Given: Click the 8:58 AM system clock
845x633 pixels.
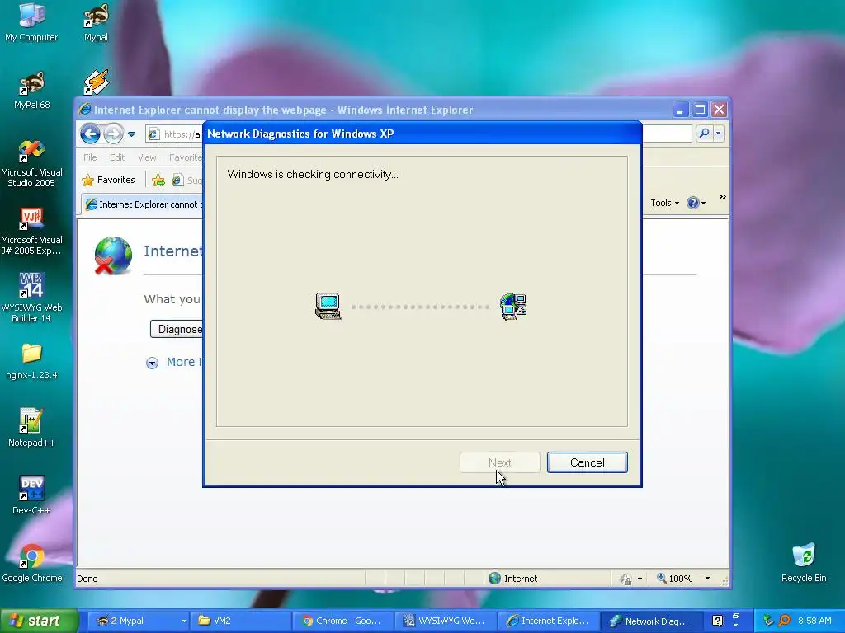Looking at the screenshot, I should (x=814, y=621).
